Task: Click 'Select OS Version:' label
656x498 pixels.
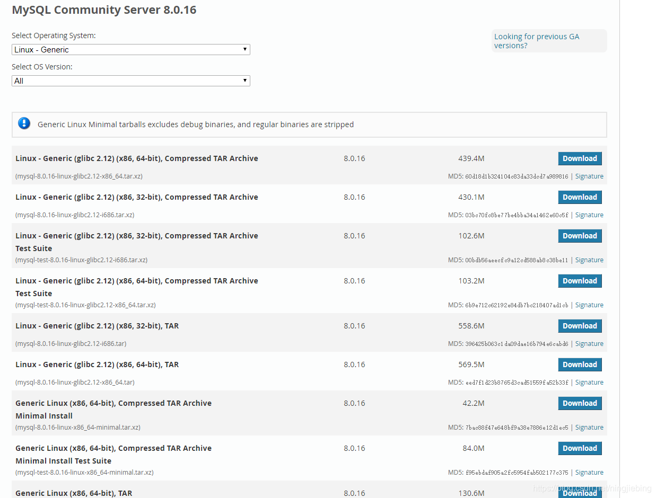Action: [42, 67]
